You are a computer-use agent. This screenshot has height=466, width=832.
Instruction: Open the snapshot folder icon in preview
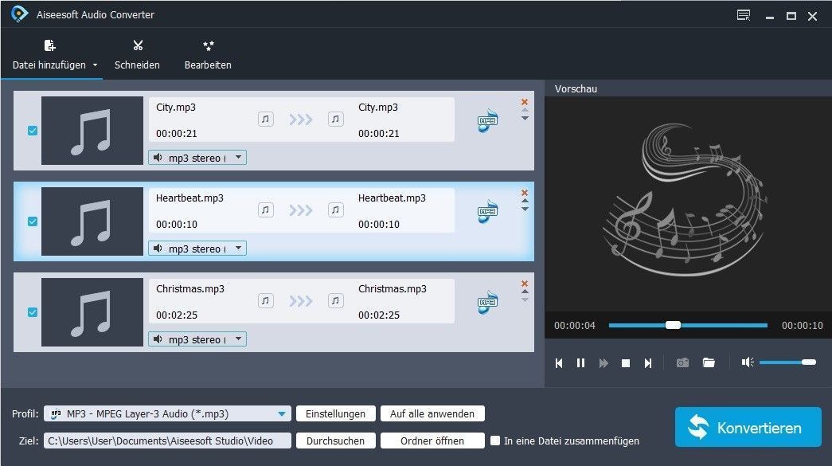click(709, 363)
